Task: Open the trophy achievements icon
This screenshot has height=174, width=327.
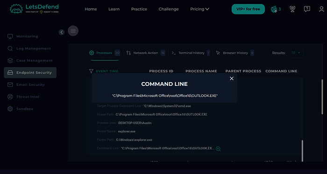Action: (x=292, y=9)
